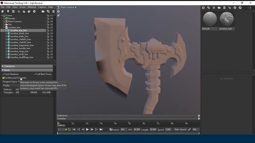Viewport: 255px width, 143px height.
Task: Click the Length value field
Action: point(153,129)
